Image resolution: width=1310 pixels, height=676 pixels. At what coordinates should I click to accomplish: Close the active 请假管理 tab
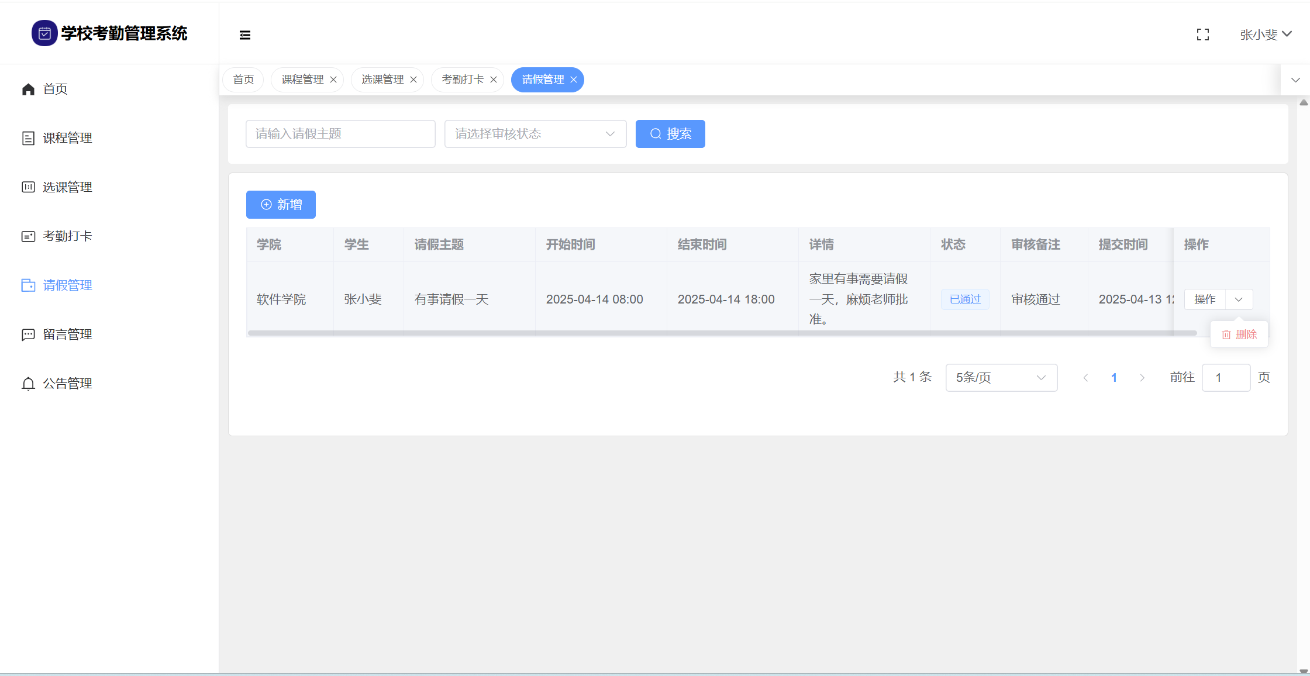point(574,80)
